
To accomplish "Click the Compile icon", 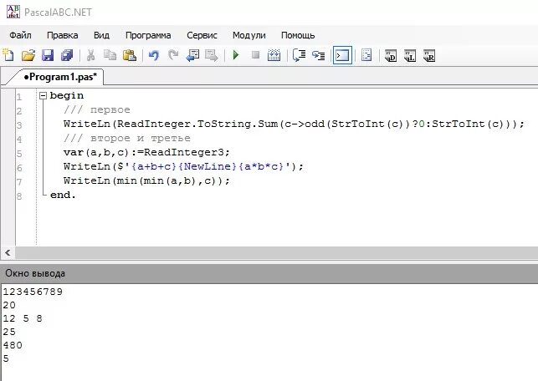I will tap(274, 55).
